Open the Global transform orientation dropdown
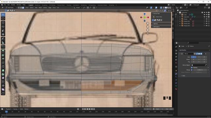 coord(78,8)
